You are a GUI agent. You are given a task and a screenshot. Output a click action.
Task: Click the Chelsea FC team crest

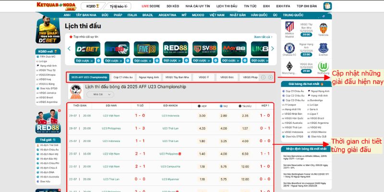[x=290, y=47]
